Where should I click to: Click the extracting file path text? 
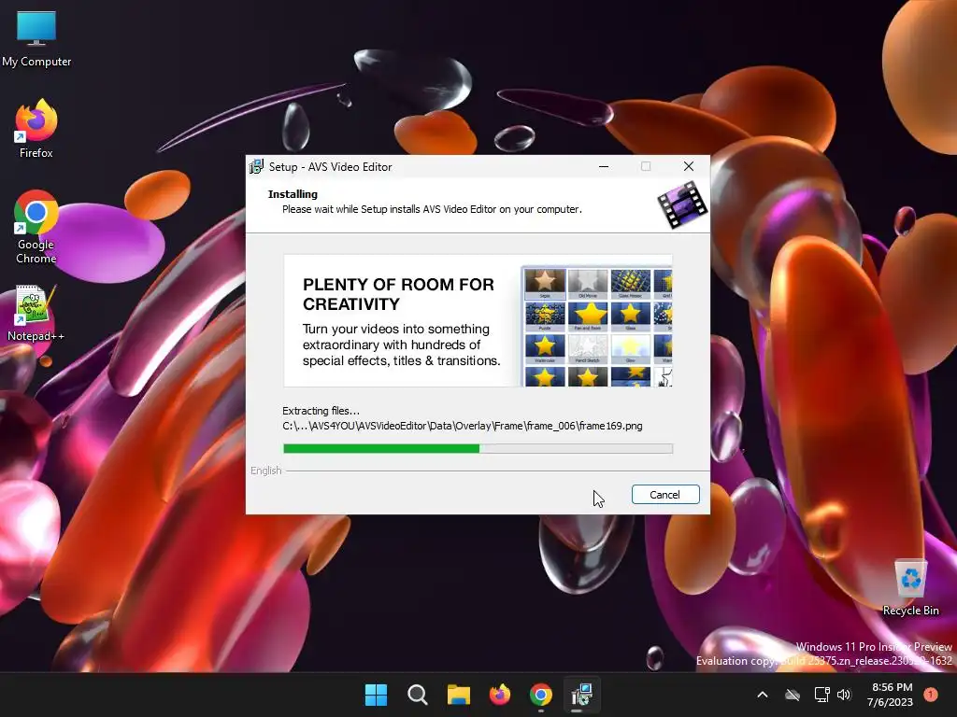click(462, 426)
